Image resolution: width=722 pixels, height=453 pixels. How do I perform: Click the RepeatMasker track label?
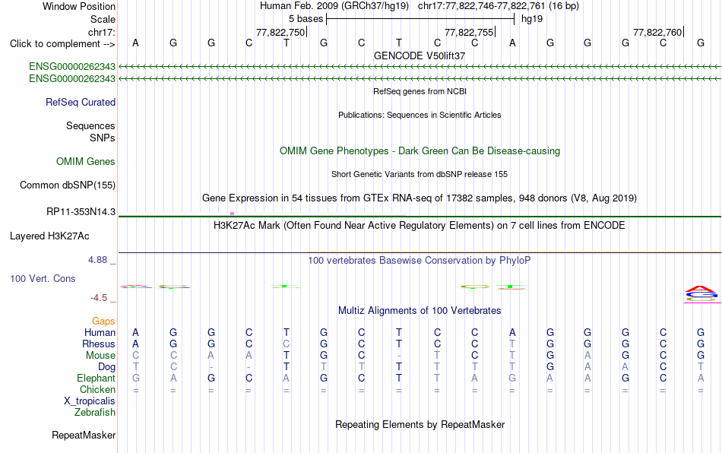tap(84, 435)
